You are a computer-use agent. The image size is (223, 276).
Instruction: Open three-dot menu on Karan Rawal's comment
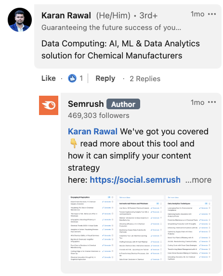pos(212,14)
